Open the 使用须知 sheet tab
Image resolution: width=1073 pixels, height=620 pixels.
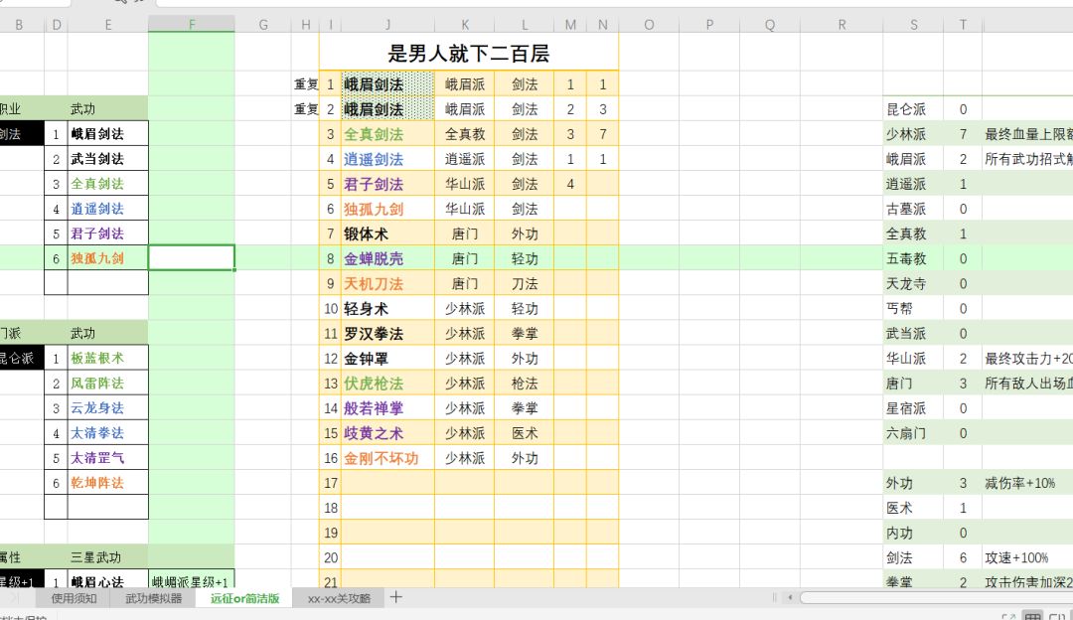coord(74,598)
